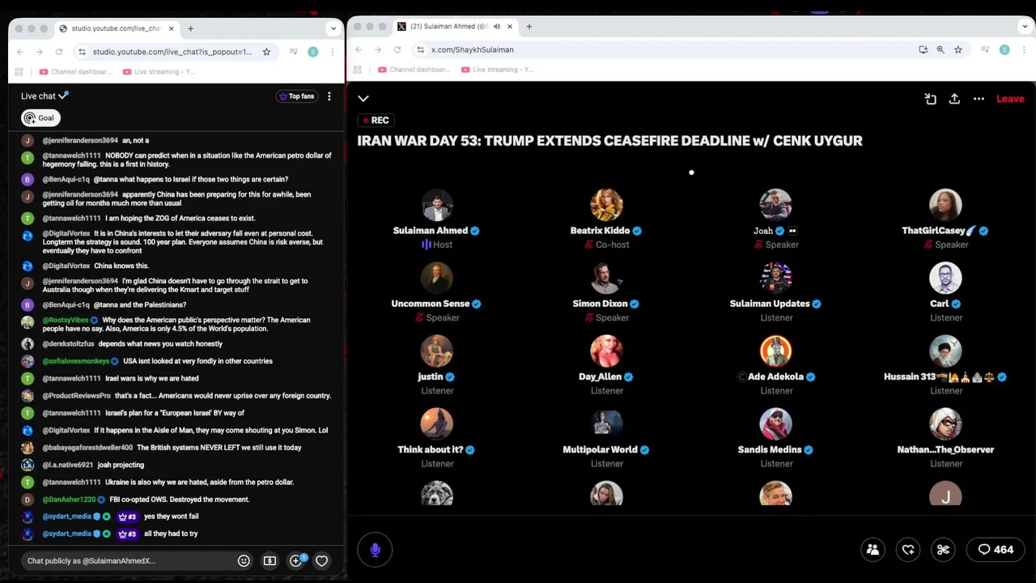Open site info icon for studio.youtube.com

[x=82, y=52]
